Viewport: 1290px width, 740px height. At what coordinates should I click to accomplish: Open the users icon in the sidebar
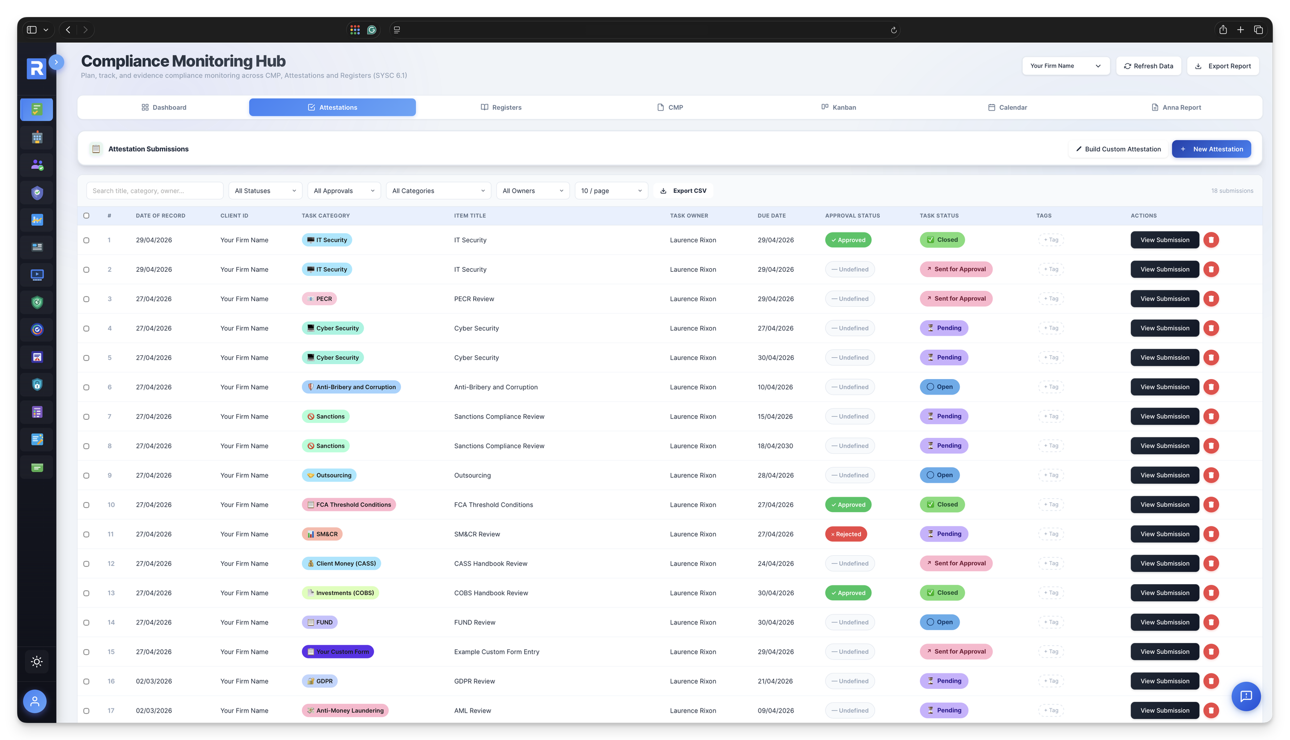click(x=37, y=165)
